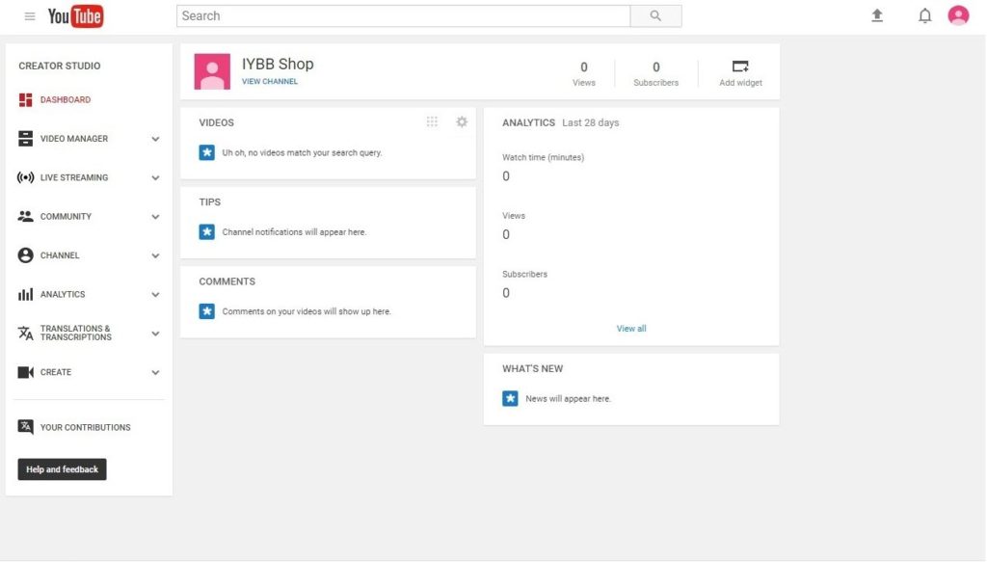987x562 pixels.
Task: Click Creator Studio heading
Action: 59,67
